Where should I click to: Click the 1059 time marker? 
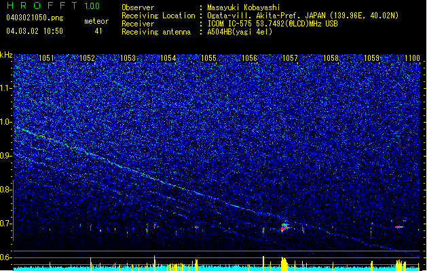pos(371,58)
